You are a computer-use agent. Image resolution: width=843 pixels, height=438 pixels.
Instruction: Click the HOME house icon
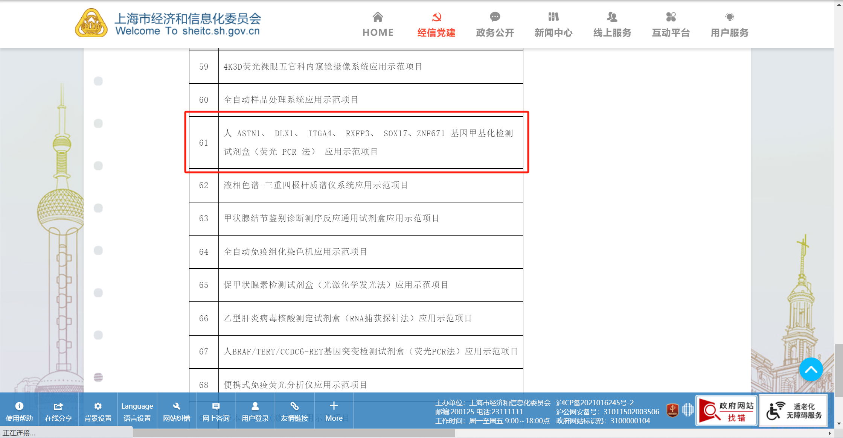378,17
